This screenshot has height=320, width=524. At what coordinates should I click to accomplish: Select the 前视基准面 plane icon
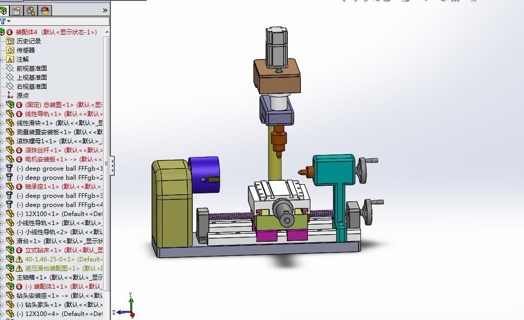point(11,68)
